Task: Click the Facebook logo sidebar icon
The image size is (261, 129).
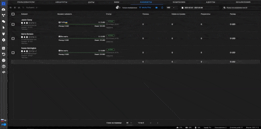Action: click(x=4, y=3)
